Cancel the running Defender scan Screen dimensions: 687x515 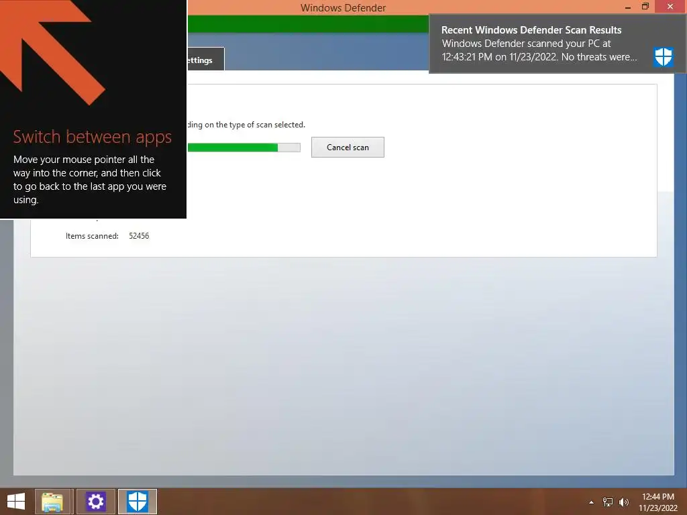click(348, 147)
